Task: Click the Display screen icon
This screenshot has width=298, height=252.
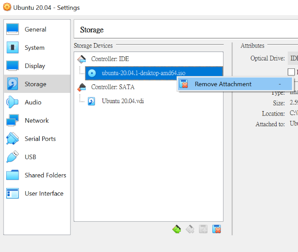Action: [12, 65]
